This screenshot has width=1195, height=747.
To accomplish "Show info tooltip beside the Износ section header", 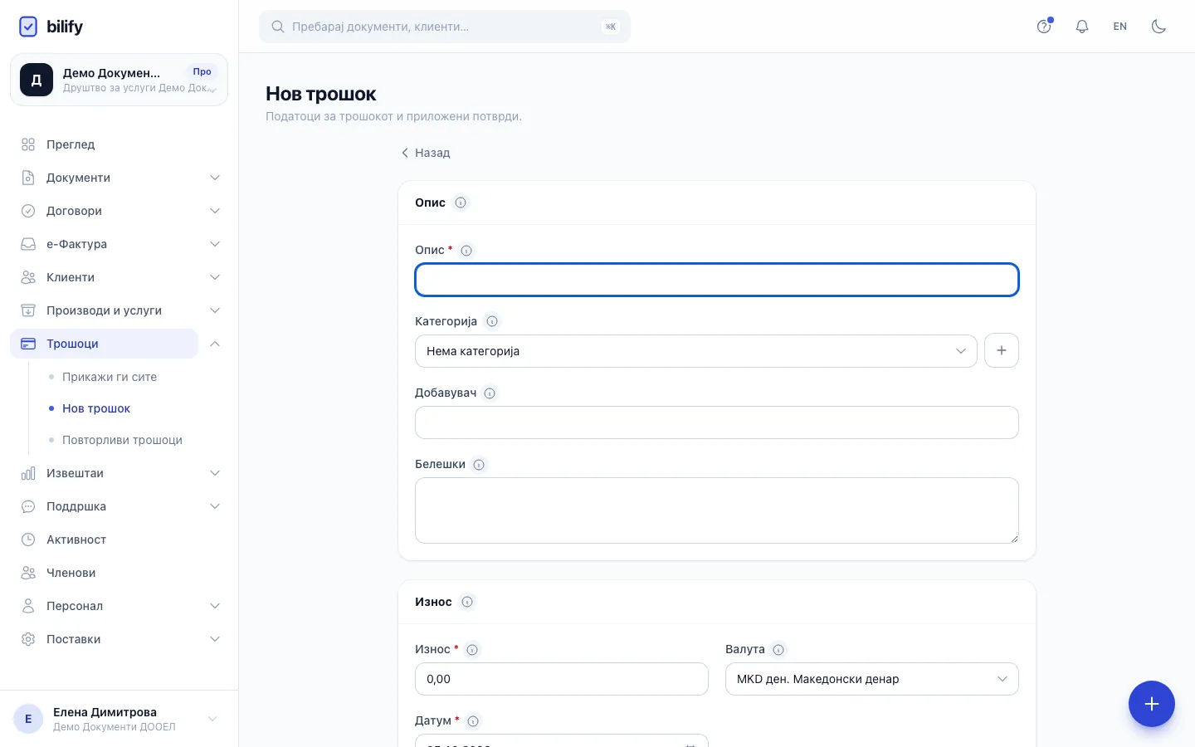I will (x=467, y=602).
